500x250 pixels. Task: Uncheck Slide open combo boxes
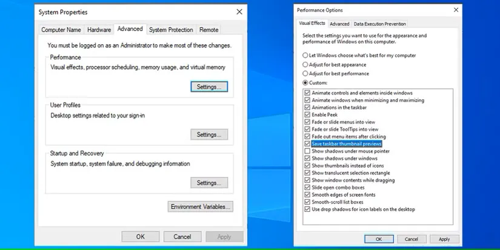307,188
